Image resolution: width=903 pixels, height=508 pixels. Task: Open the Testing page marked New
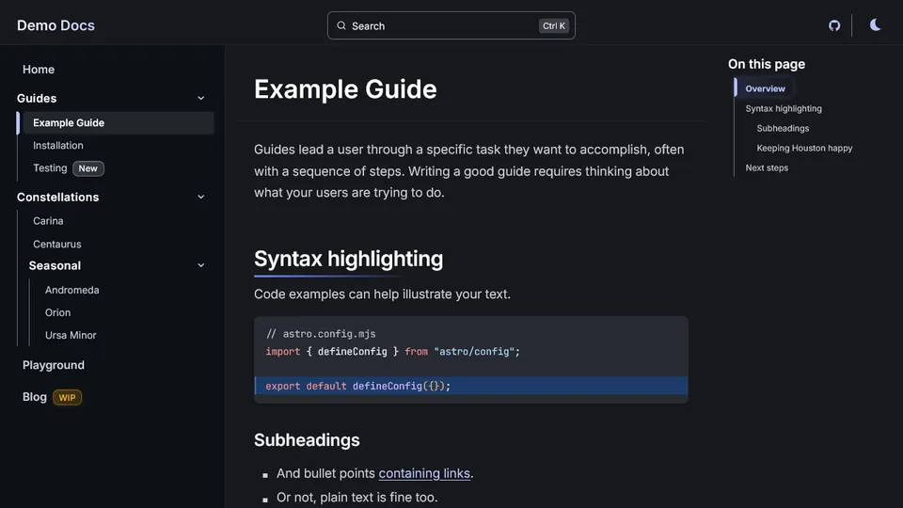click(50, 168)
